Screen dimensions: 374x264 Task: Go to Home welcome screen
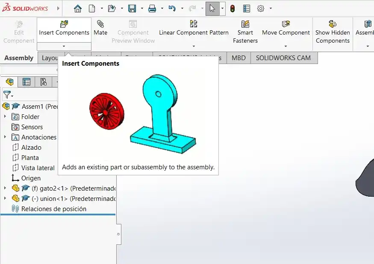77,9
